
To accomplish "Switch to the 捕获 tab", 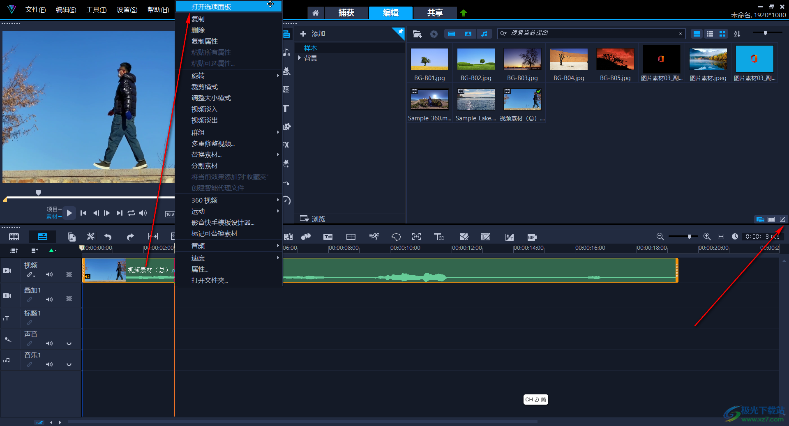I will (346, 13).
